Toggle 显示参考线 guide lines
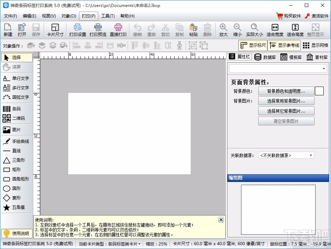This screenshot has height=249, width=331. 284,45
